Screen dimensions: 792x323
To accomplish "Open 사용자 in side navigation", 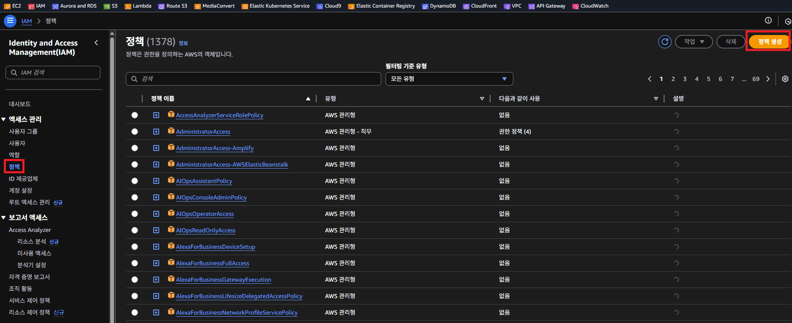I will click(x=17, y=143).
